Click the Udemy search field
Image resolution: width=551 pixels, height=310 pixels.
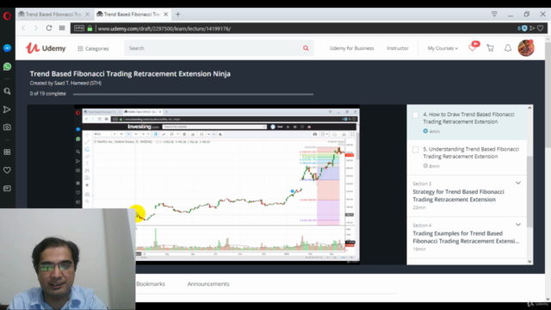(x=213, y=48)
